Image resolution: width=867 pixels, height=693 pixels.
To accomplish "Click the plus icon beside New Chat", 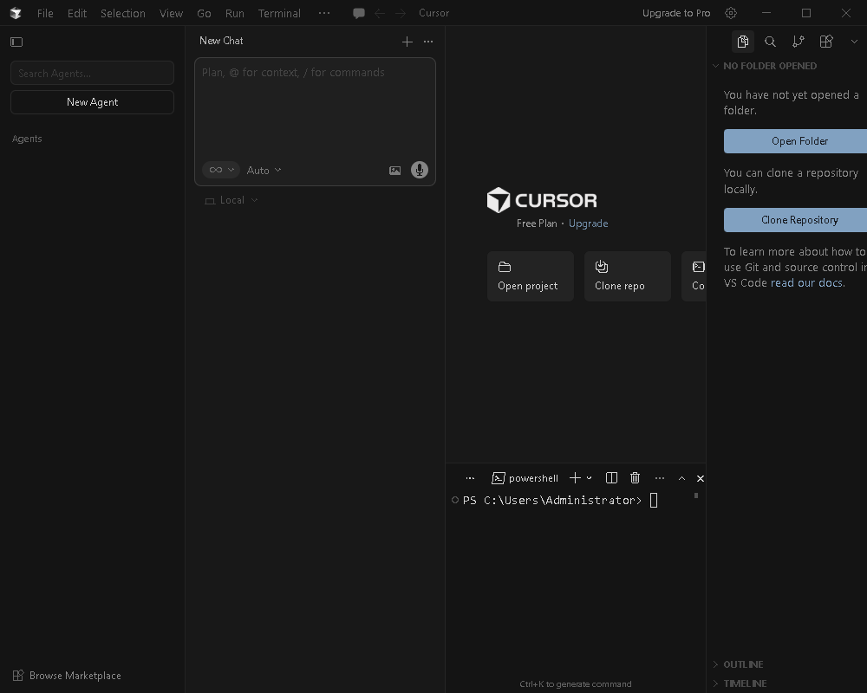I will coord(407,42).
